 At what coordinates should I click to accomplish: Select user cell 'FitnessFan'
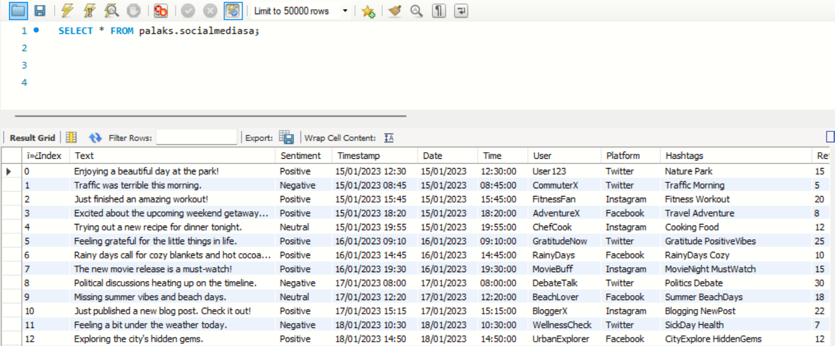coord(565,199)
